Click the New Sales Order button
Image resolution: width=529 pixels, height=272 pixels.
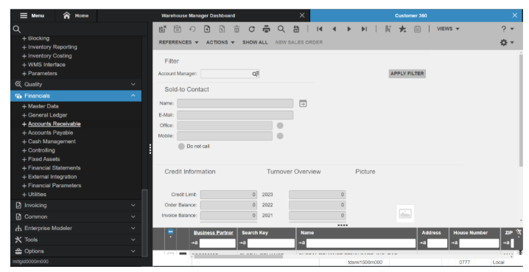coord(299,43)
